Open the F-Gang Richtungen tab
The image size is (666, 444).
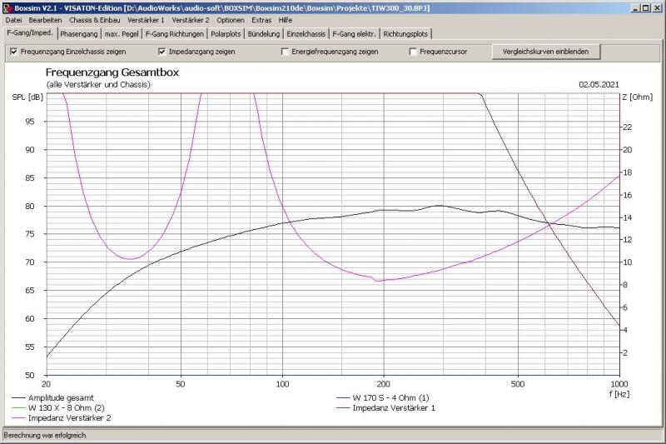174,34
